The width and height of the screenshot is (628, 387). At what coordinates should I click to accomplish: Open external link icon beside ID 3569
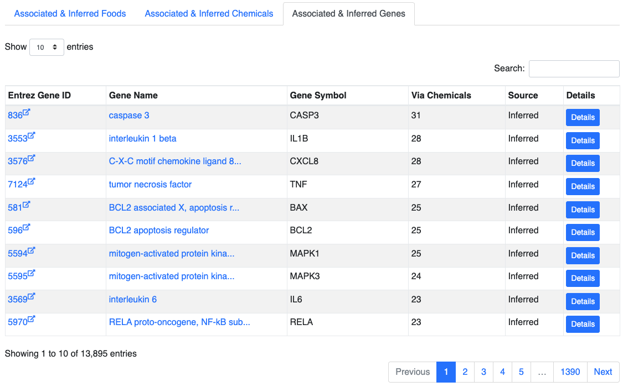point(31,297)
